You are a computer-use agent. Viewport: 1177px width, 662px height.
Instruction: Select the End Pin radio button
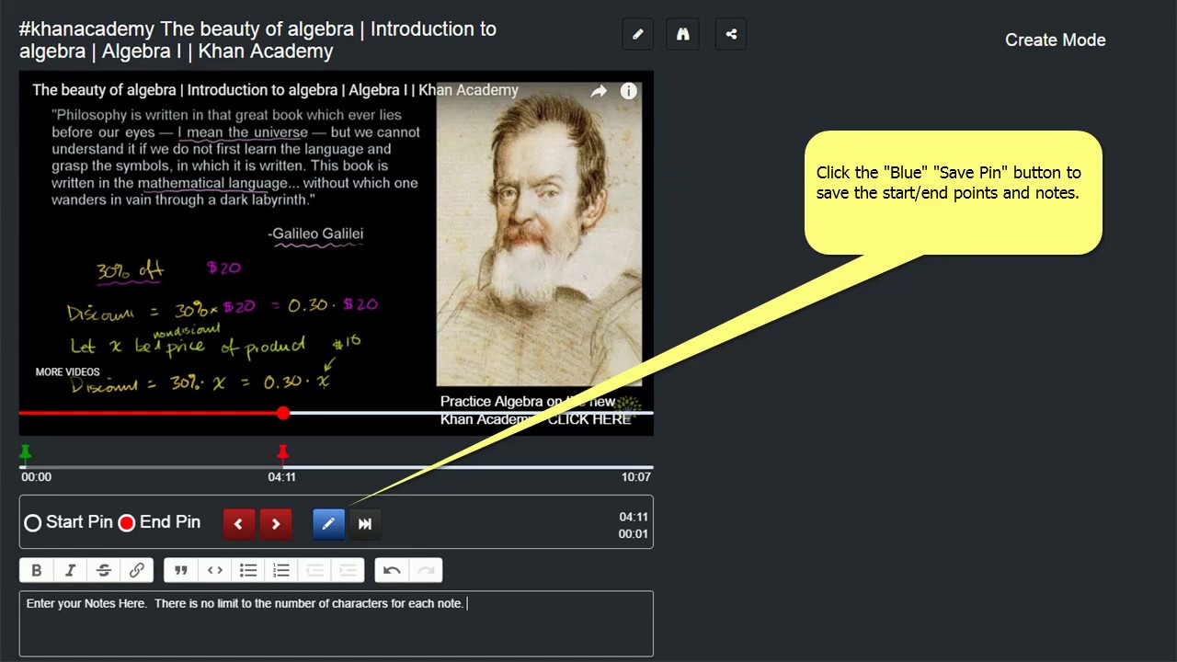pos(127,522)
